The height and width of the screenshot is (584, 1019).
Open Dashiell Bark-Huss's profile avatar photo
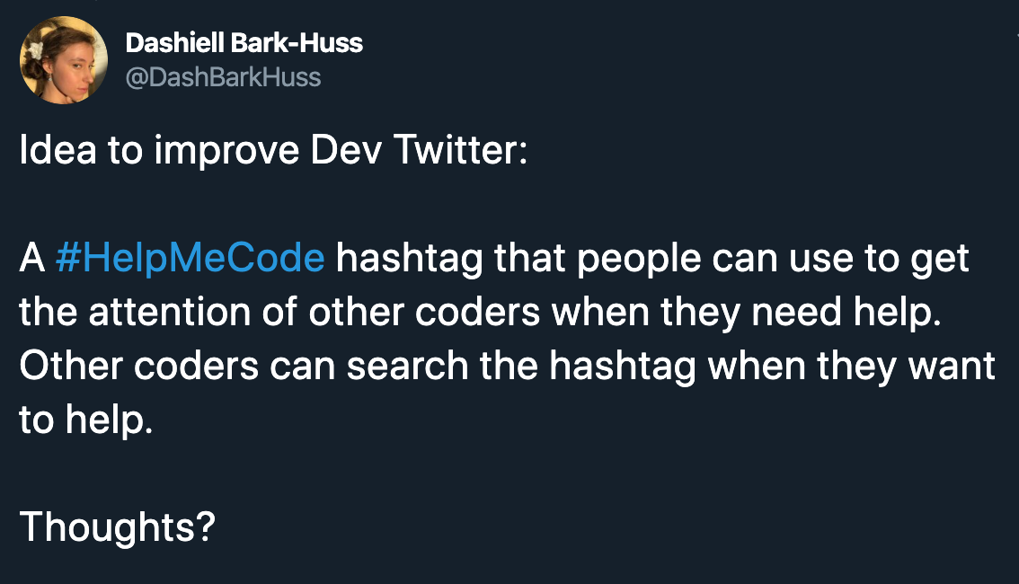(x=64, y=60)
